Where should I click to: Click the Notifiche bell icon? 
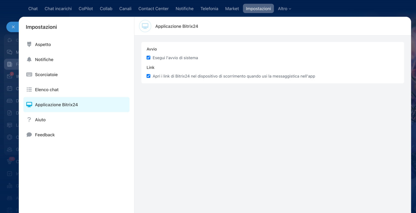coord(29,60)
